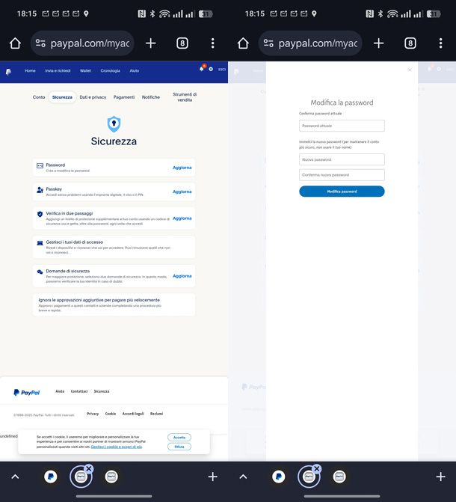Open site settings icon in left phone address bar
456x502 pixels.
(40, 43)
